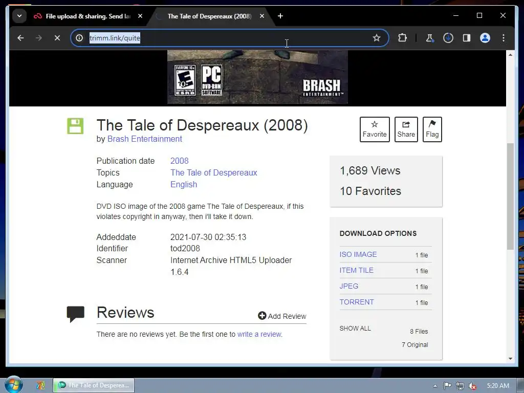Screen dimensions: 524x393
Task: Select The Tale of Despereaux (2008) tab
Action: pyautogui.click(x=209, y=16)
